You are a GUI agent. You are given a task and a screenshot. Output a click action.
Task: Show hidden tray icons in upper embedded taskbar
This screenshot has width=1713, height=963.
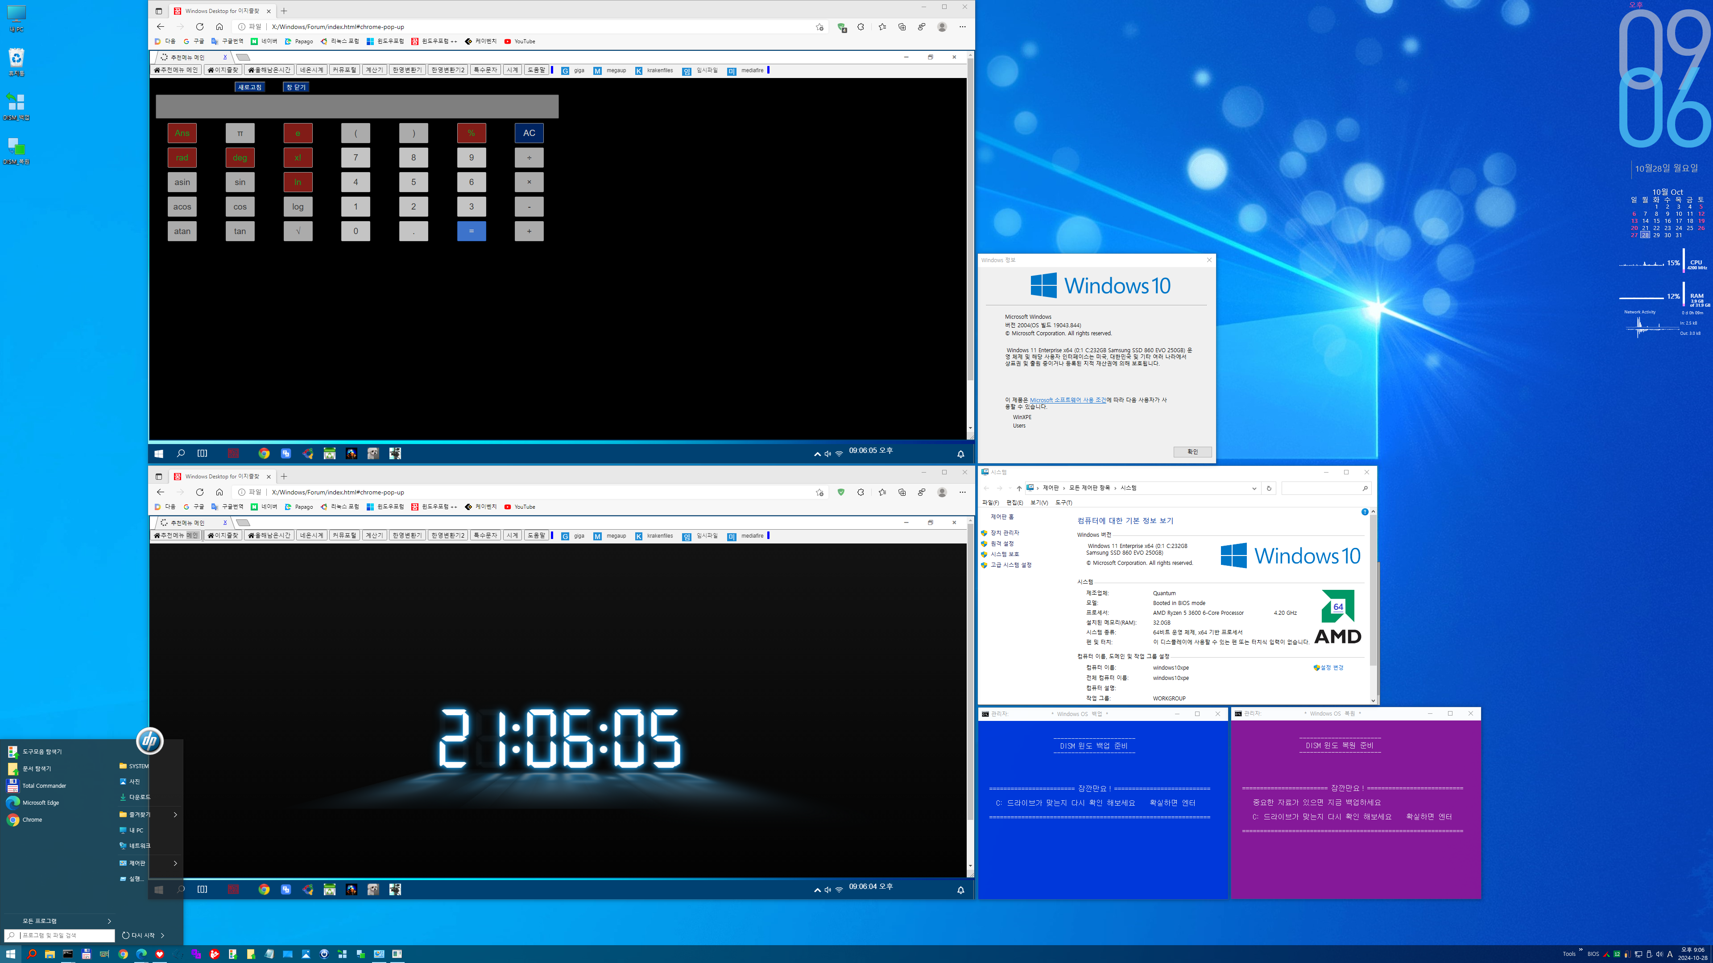click(817, 454)
